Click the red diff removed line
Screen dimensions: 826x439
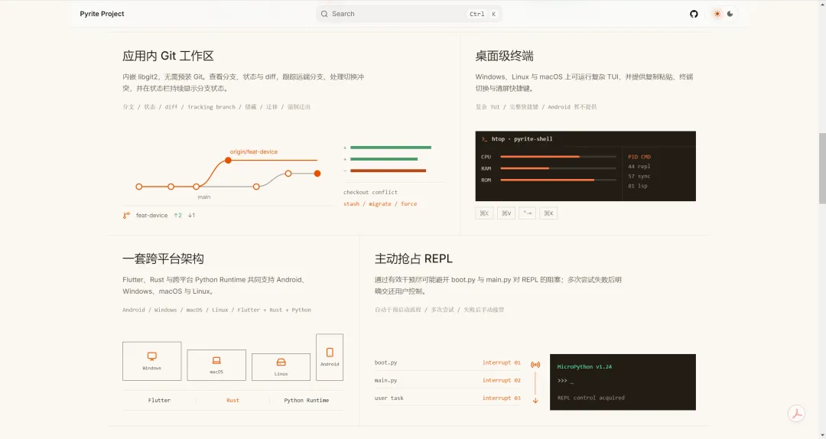tap(389, 171)
